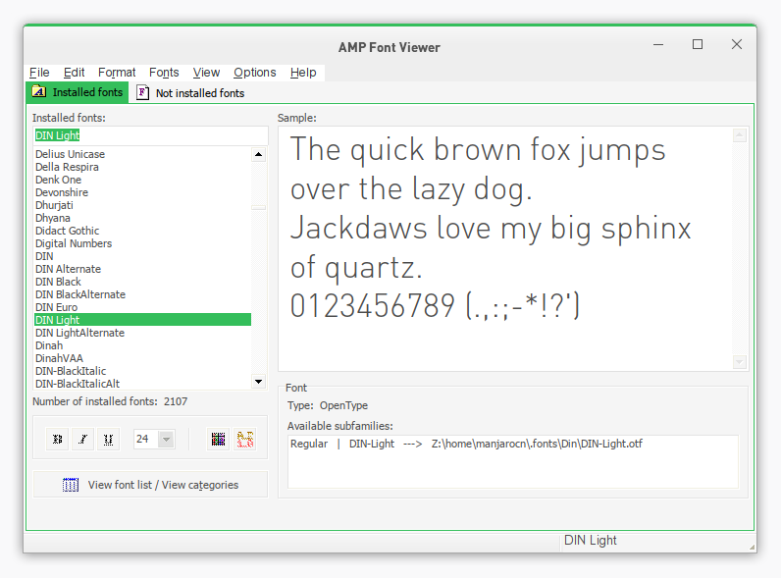The height and width of the screenshot is (578, 781).
Task: Select highlighted DIN Light list row
Action: coord(142,320)
